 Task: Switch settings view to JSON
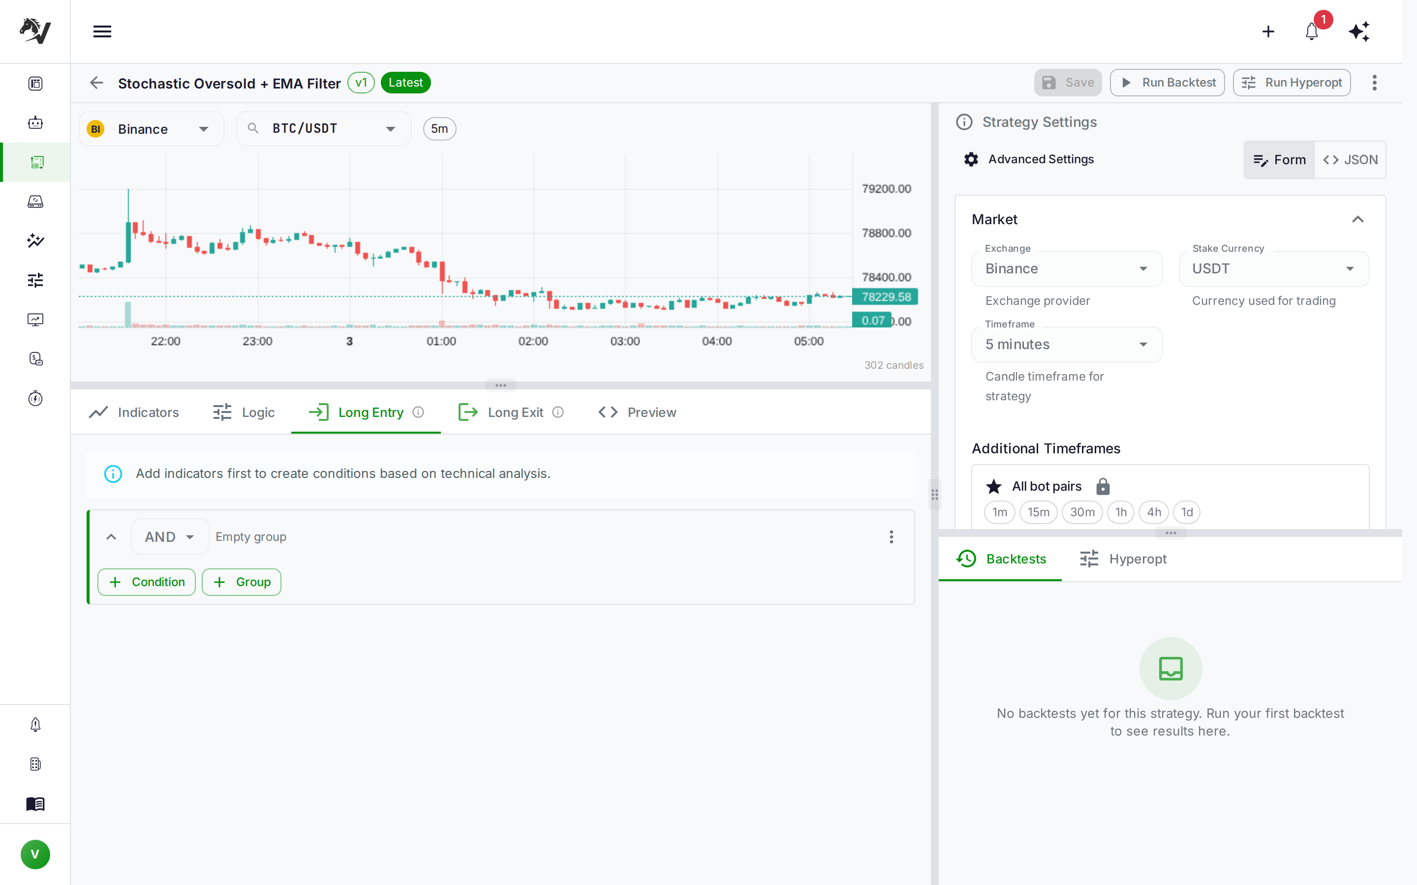[x=1350, y=160]
